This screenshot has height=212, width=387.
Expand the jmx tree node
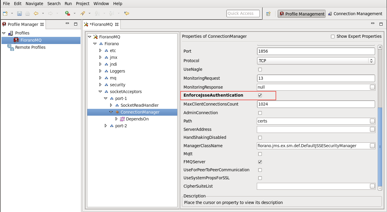pos(100,57)
